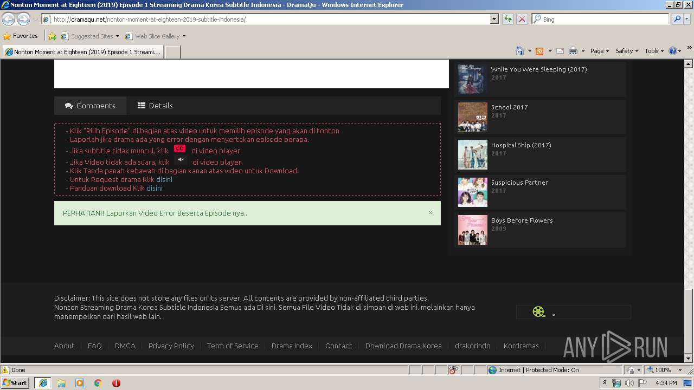
Task: Open the Home icon in command bar
Action: click(520, 51)
